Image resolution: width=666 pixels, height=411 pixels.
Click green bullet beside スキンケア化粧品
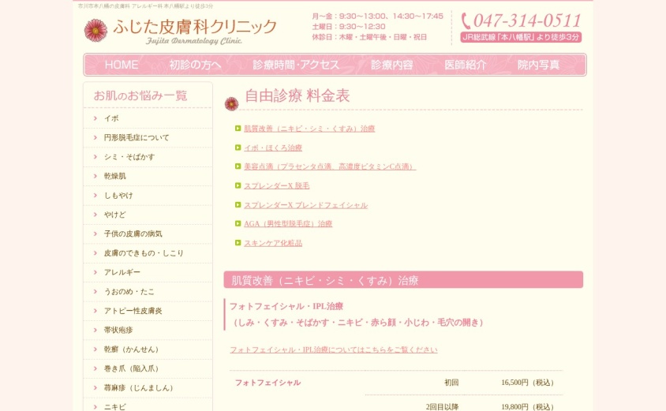(x=238, y=242)
